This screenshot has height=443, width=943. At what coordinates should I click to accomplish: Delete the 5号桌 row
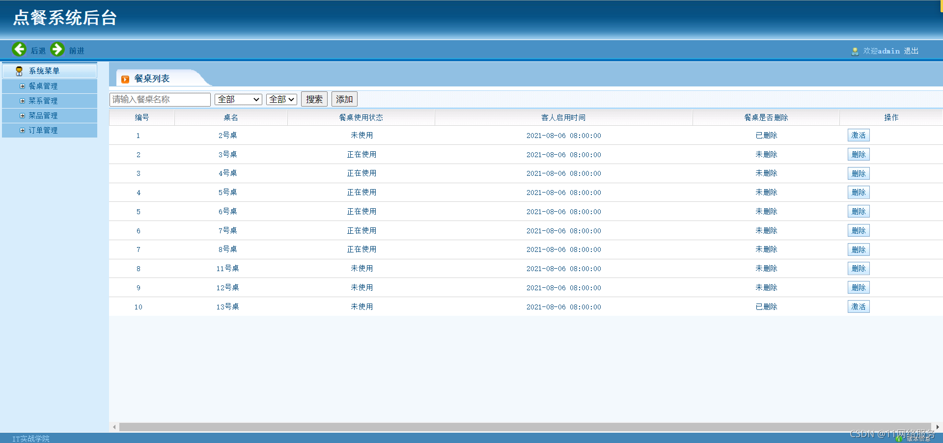point(859,192)
